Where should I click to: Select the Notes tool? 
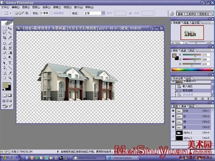4,73
